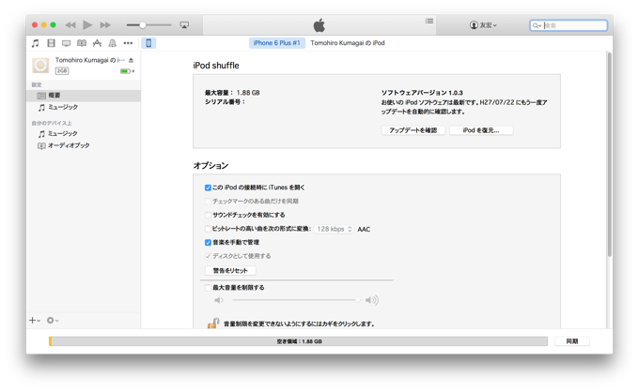
Task: Select オーディオブック in the sidebar
Action: coord(84,145)
